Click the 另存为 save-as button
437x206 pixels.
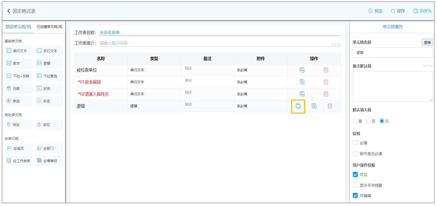[422, 11]
